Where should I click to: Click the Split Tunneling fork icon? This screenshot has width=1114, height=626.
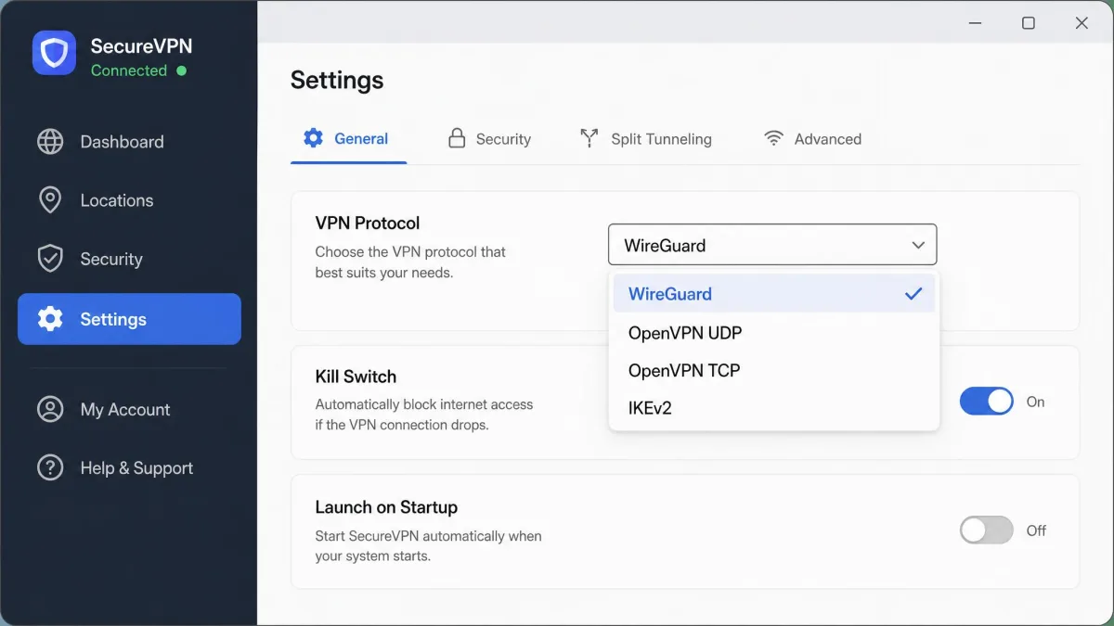[x=589, y=138]
